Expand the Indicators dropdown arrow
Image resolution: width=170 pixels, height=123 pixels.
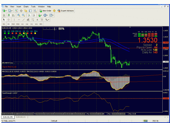point(42,15)
